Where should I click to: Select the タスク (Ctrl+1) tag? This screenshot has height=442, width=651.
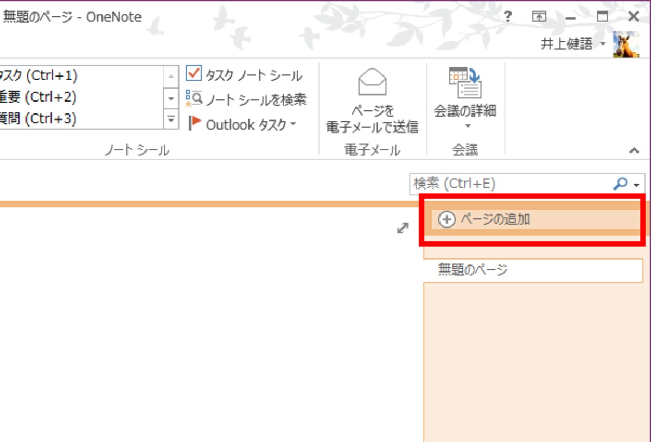[x=81, y=75]
